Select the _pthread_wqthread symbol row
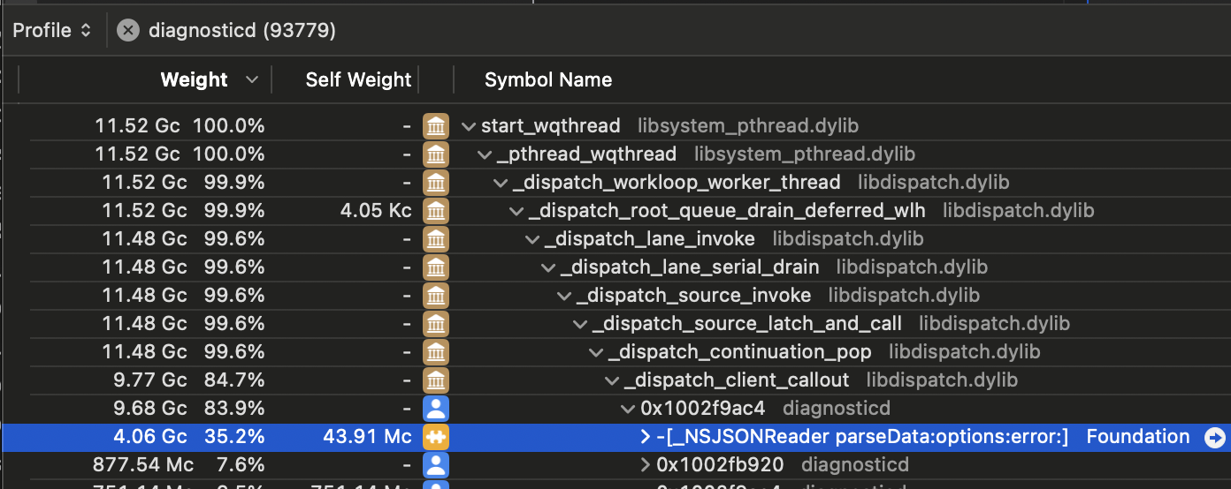The width and height of the screenshot is (1231, 489). click(588, 154)
